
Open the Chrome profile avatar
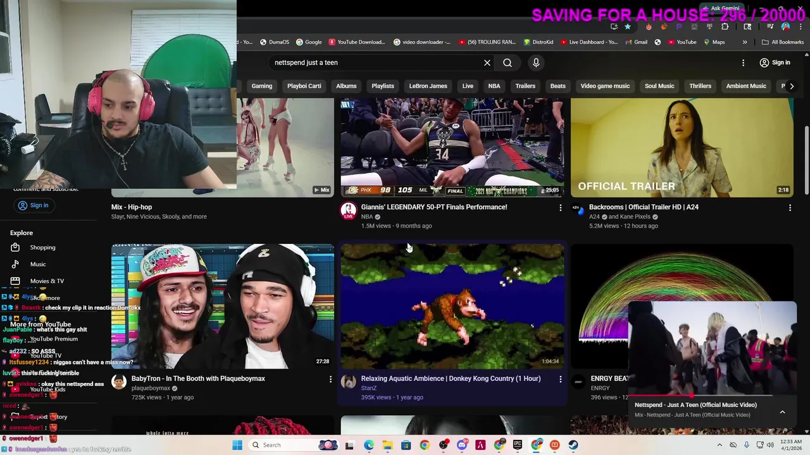point(785,27)
